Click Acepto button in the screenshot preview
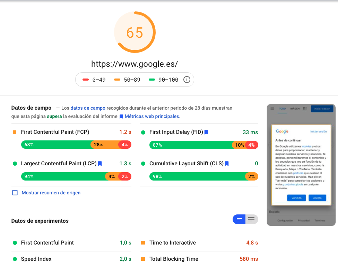Screen dimensions: 338x267 click(x=317, y=198)
